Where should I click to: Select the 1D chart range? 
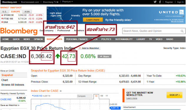pyautogui.click(x=96, y=96)
